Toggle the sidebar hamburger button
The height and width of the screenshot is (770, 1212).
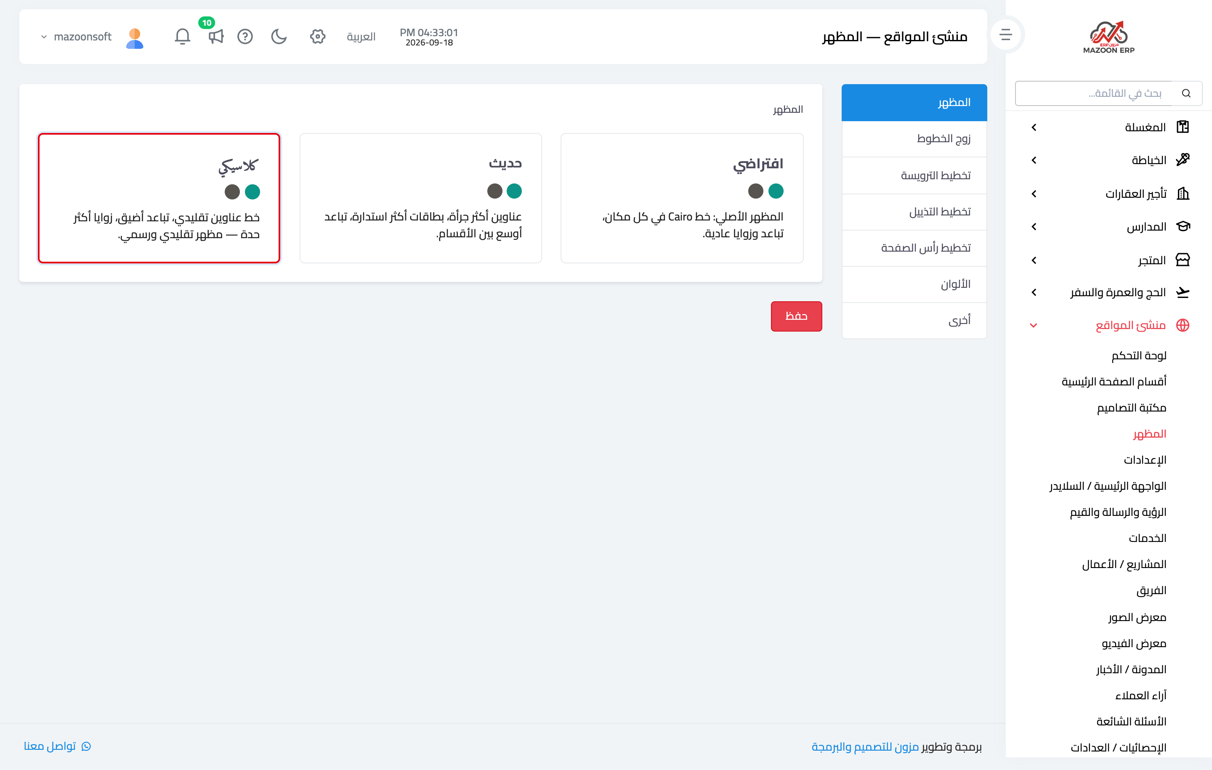click(1005, 34)
